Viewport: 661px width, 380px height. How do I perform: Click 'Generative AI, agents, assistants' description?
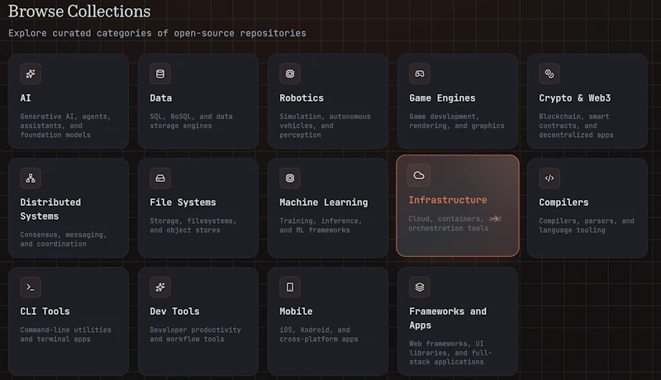65,126
